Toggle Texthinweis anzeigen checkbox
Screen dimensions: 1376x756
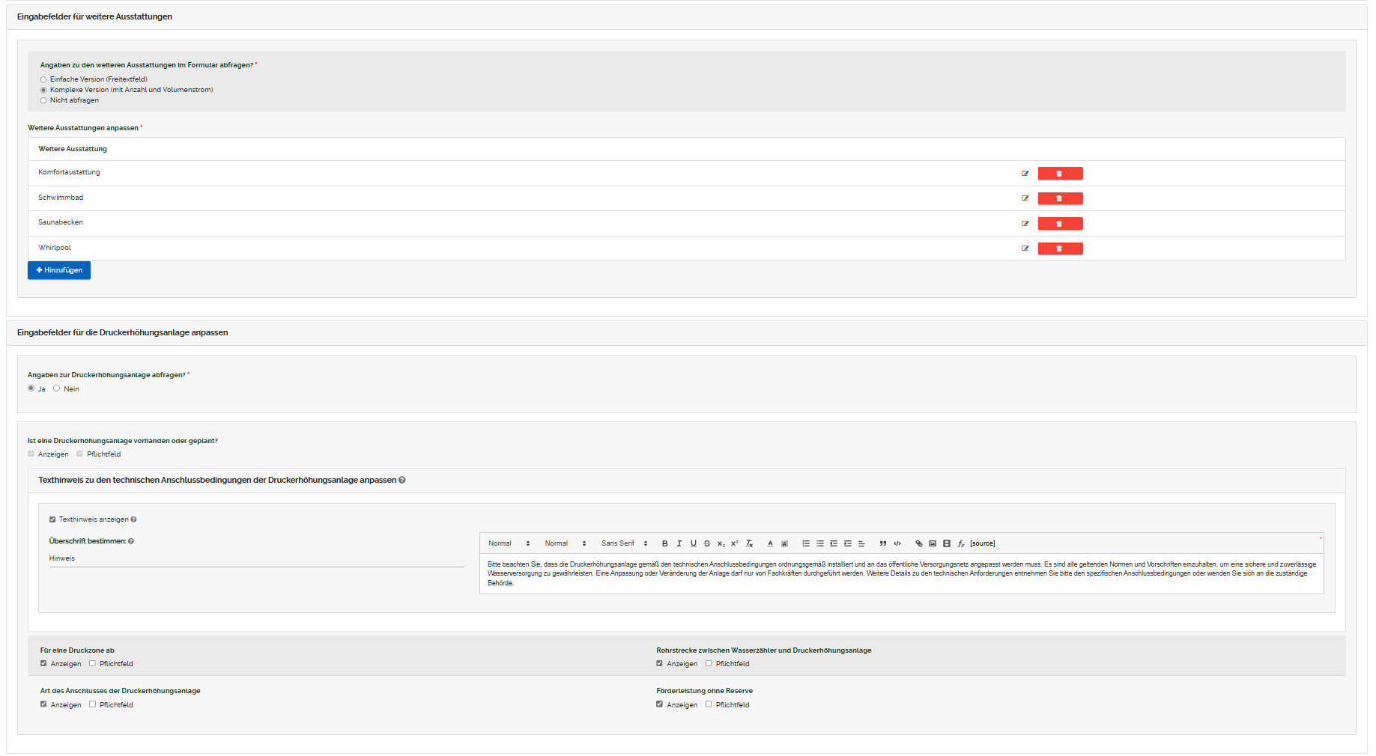52,519
